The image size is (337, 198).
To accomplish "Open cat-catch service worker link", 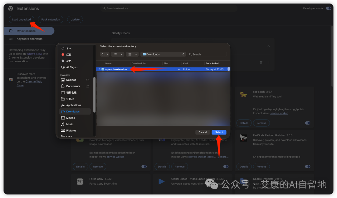I will click(x=279, y=113).
